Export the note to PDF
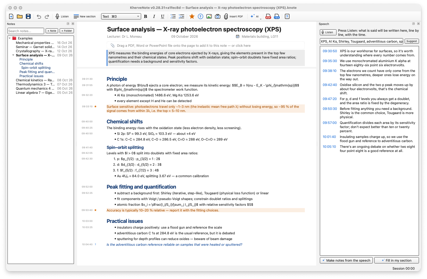The height and width of the screenshot is (279, 427). [268, 16]
